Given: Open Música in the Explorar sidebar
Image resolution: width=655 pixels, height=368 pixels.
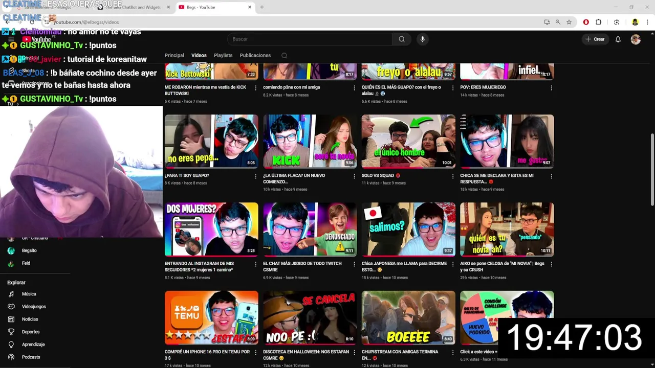Looking at the screenshot, I should tap(29, 294).
